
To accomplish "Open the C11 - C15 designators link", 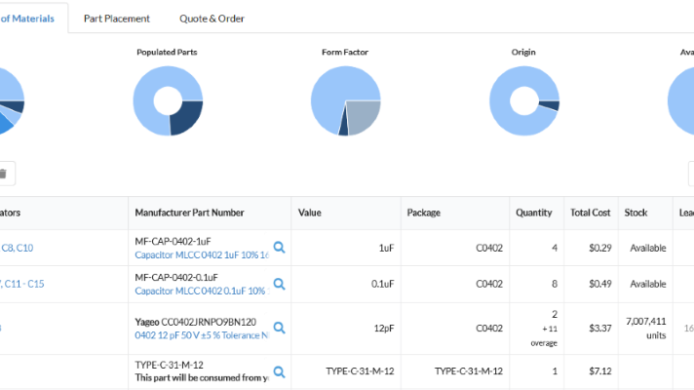I will pyautogui.click(x=23, y=285).
